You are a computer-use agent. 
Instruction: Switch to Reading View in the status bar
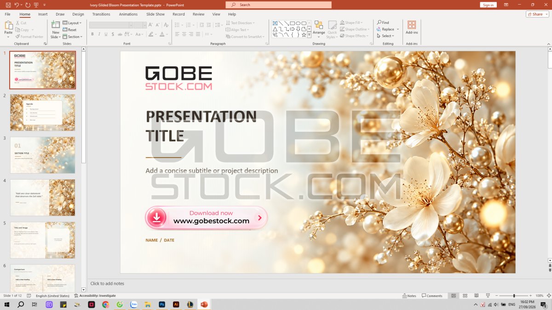click(x=477, y=296)
